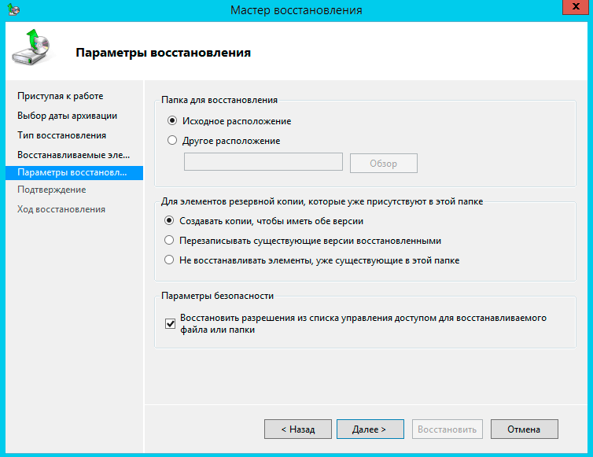Open the Тип восстановления step
The width and height of the screenshot is (593, 457).
pyautogui.click(x=61, y=135)
